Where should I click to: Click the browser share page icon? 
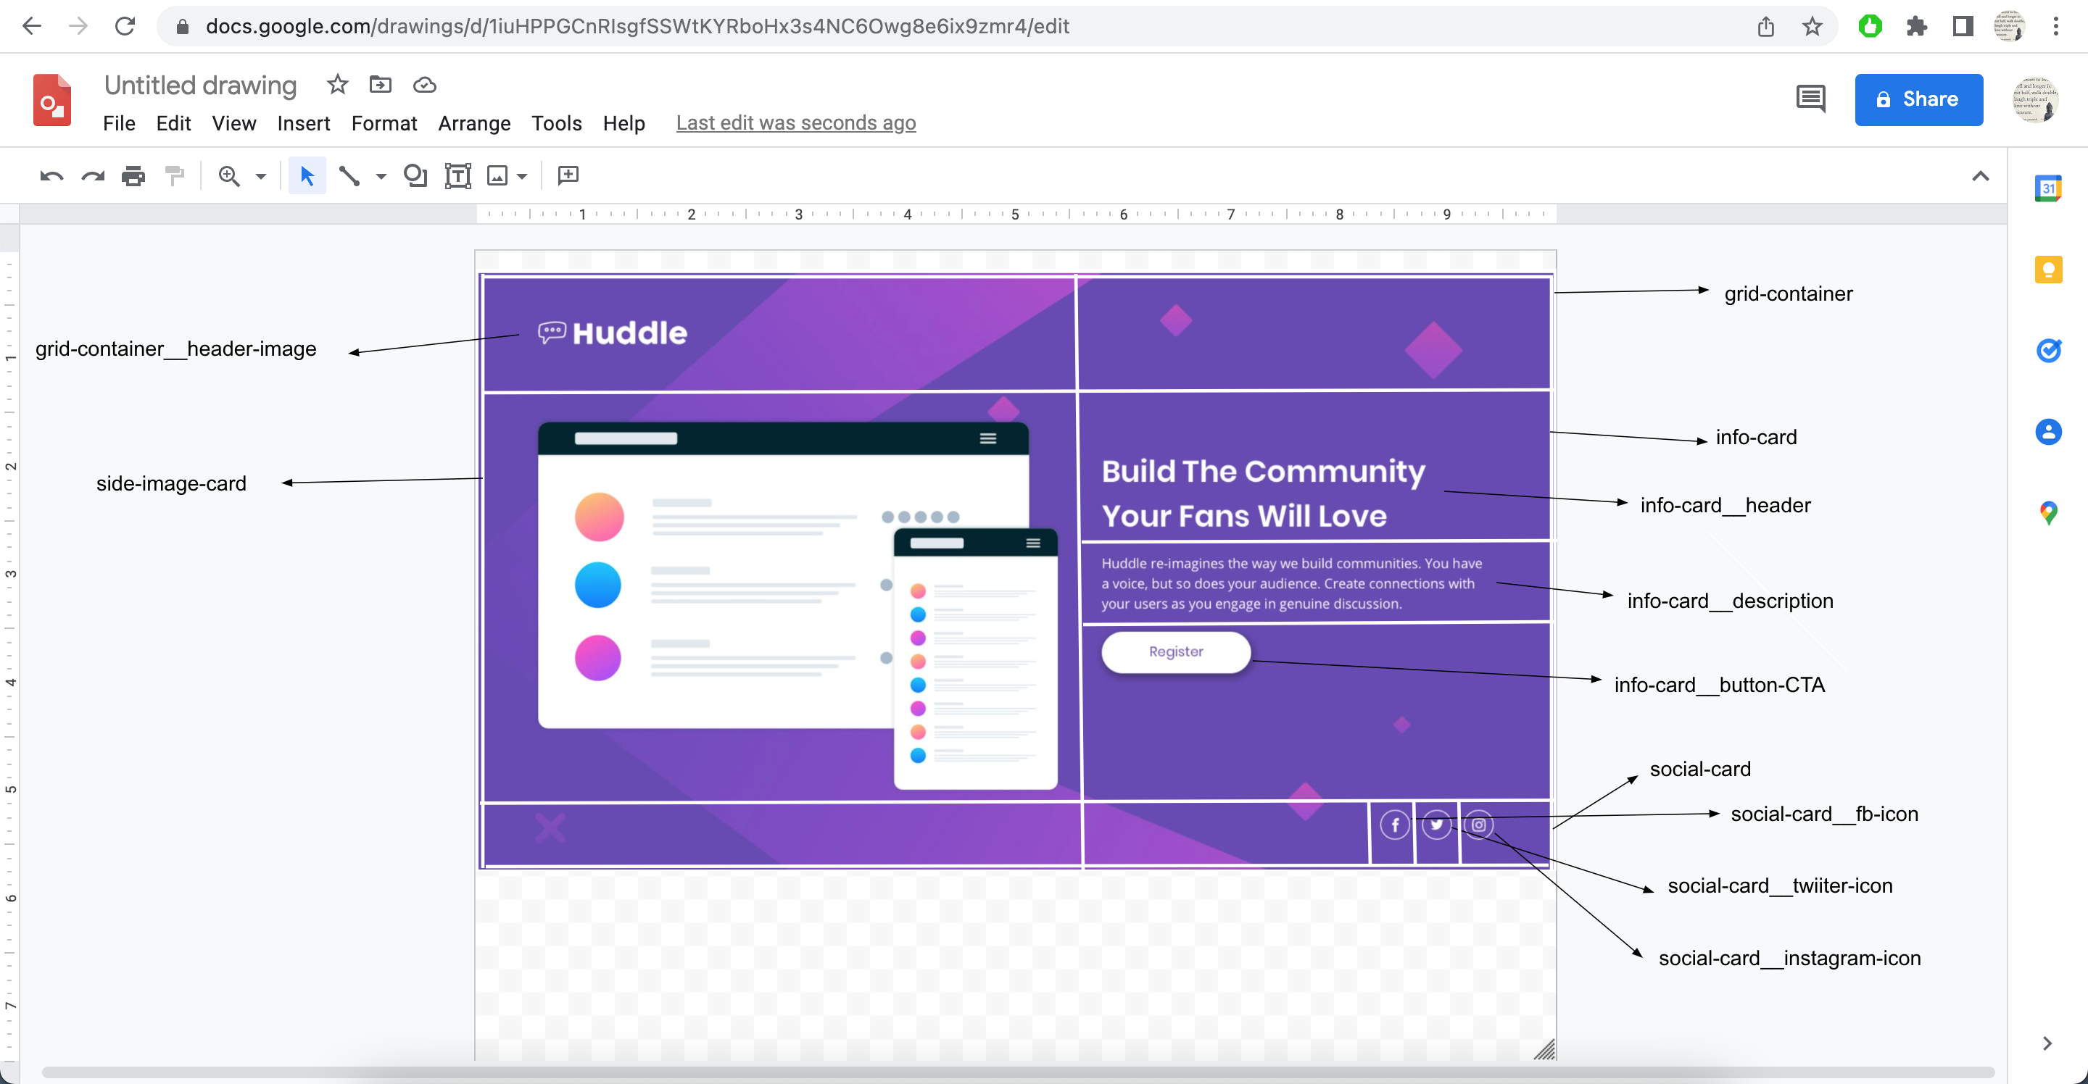1766,27
